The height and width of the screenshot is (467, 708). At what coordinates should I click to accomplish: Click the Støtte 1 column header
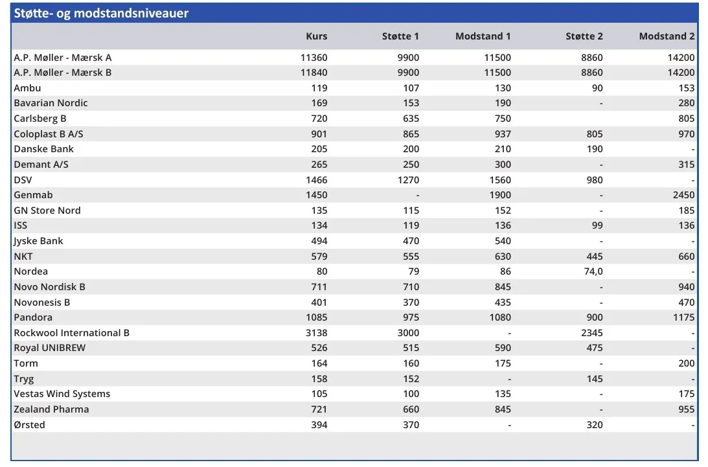(x=400, y=36)
